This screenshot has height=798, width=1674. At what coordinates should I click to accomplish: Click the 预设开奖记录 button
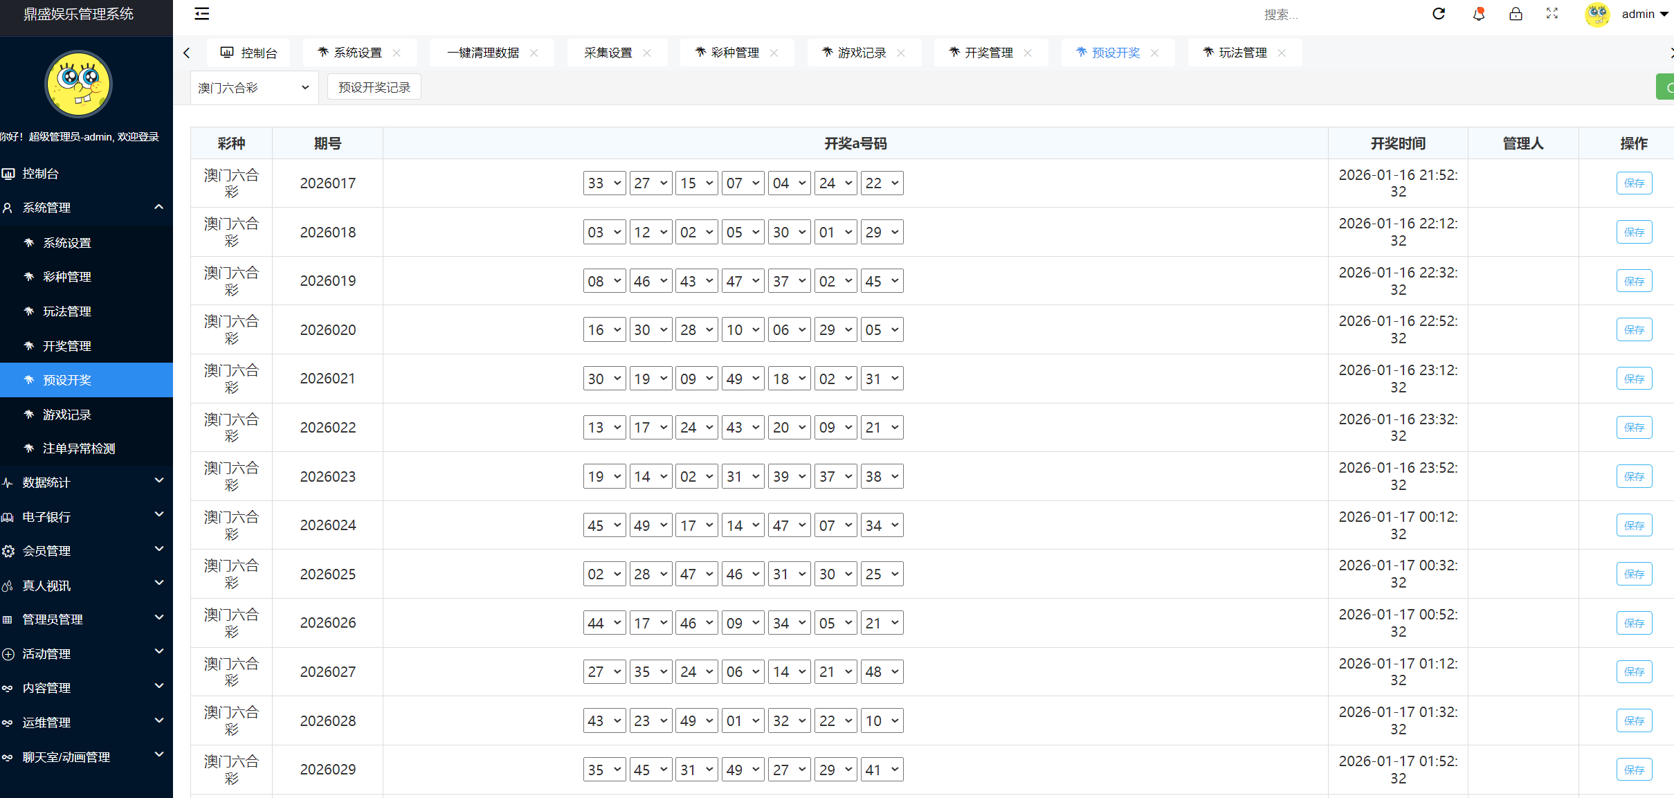374,87
